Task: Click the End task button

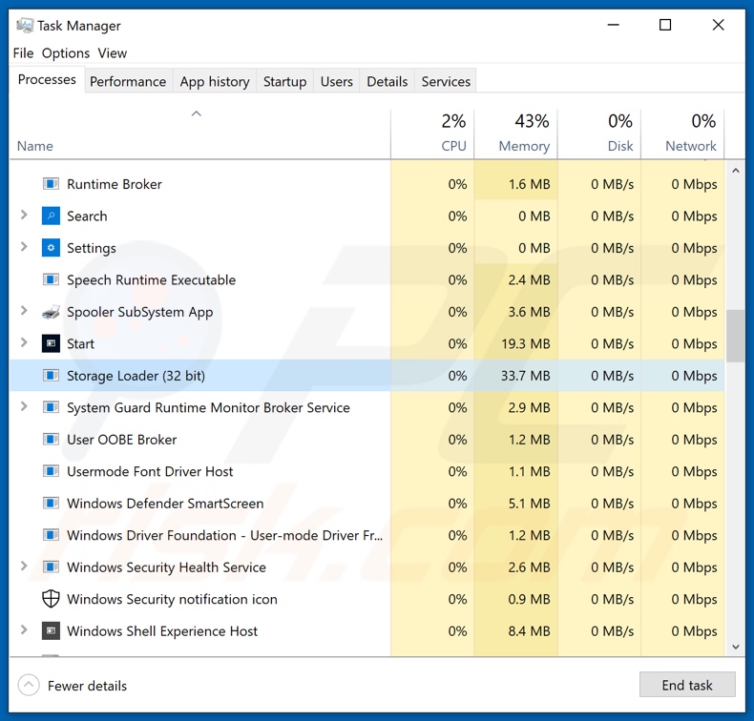Action: pyautogui.click(x=687, y=685)
